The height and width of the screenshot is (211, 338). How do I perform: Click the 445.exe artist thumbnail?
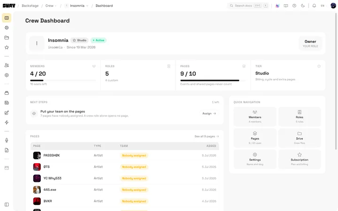(x=37, y=190)
